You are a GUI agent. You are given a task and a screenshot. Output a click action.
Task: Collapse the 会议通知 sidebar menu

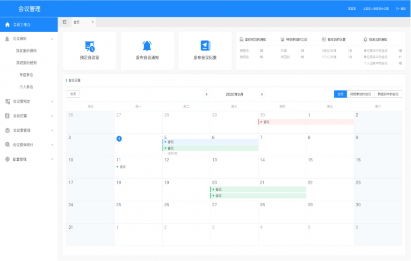tap(52, 39)
